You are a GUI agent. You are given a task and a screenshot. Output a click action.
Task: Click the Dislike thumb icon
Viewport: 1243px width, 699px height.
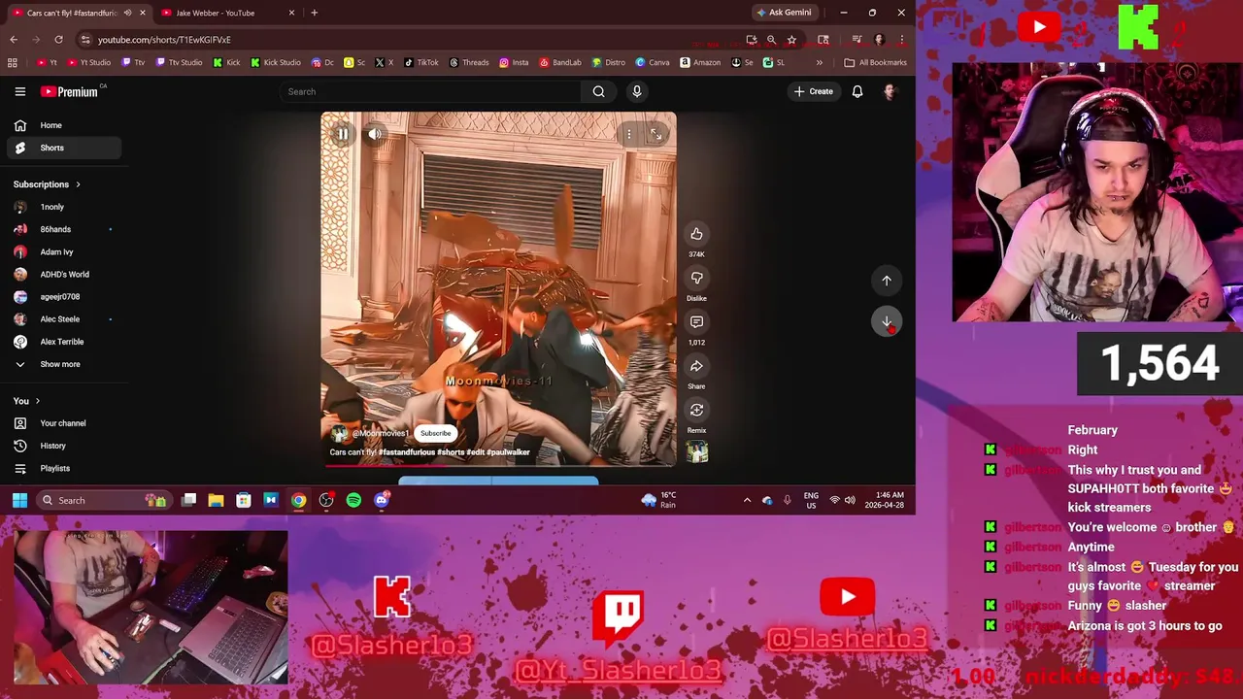pos(696,278)
